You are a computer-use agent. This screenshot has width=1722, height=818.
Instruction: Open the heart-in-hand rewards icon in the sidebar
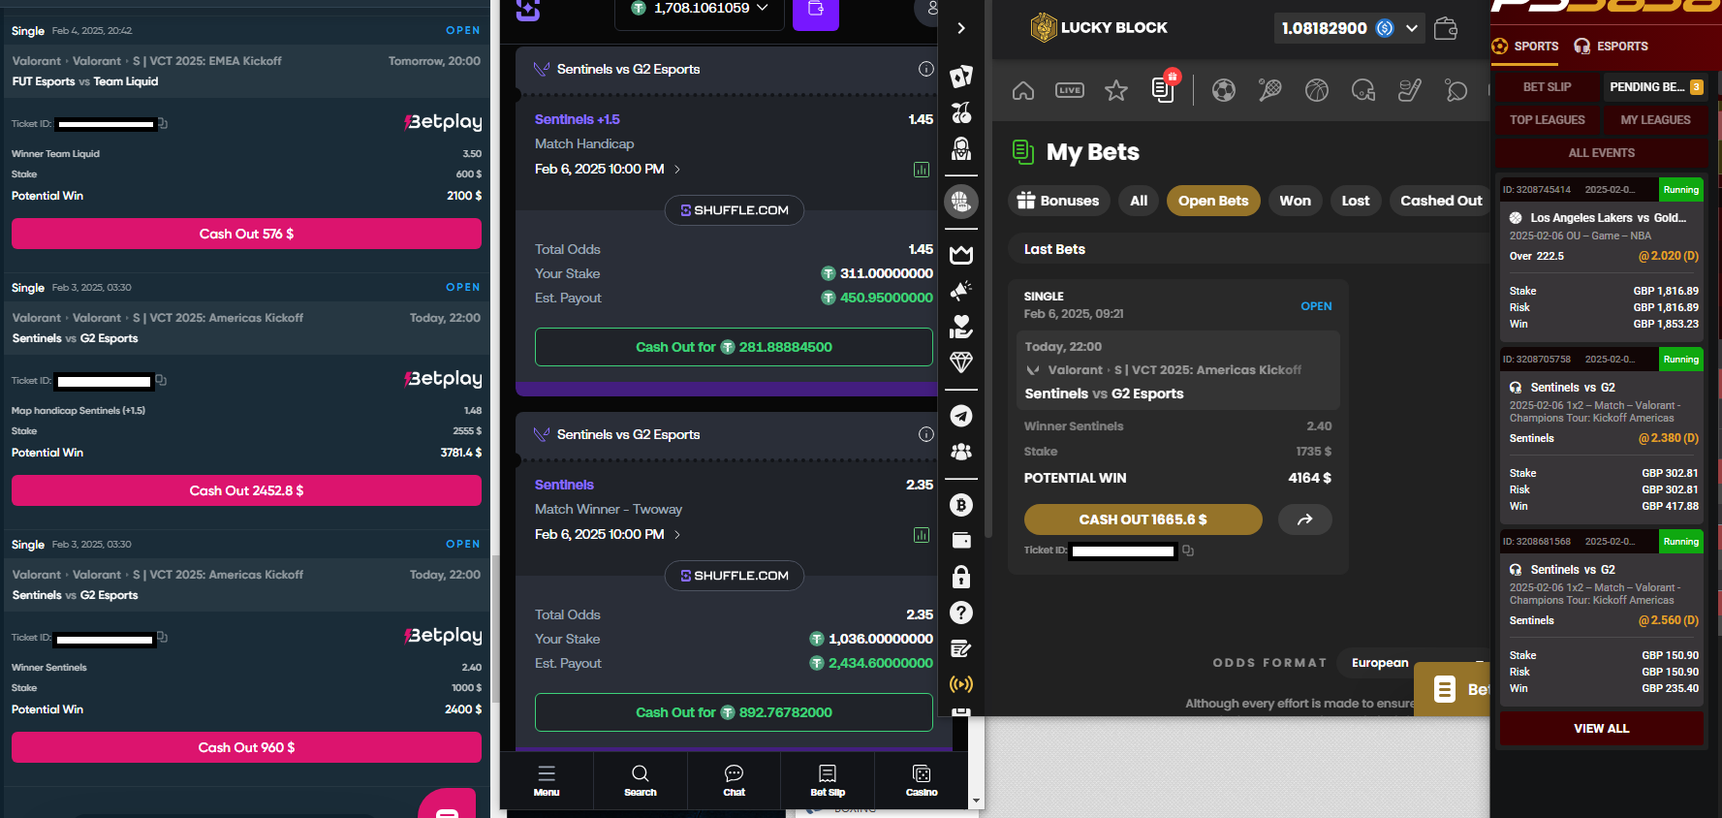(x=960, y=327)
